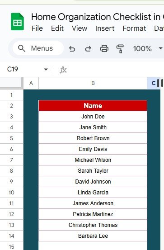Image resolution: width=164 pixels, height=250 pixels.
Task: Select row 15 header
Action: (x=11, y=245)
